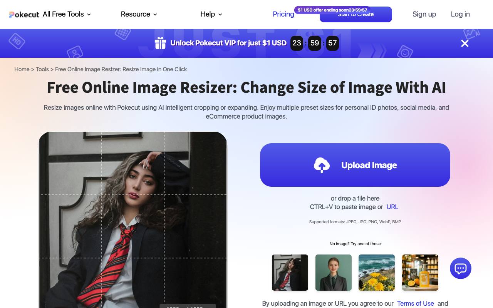Click the Log in link
The width and height of the screenshot is (493, 308).
coord(460,14)
